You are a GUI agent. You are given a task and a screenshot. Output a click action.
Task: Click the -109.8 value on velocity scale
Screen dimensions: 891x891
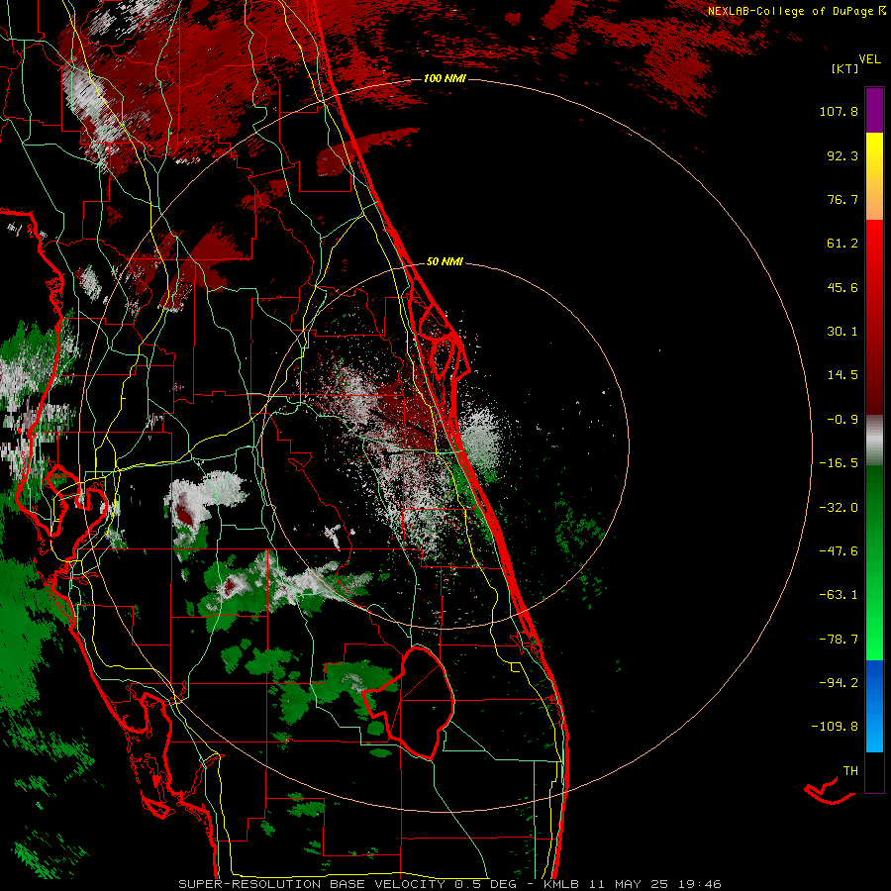pyautogui.click(x=835, y=727)
